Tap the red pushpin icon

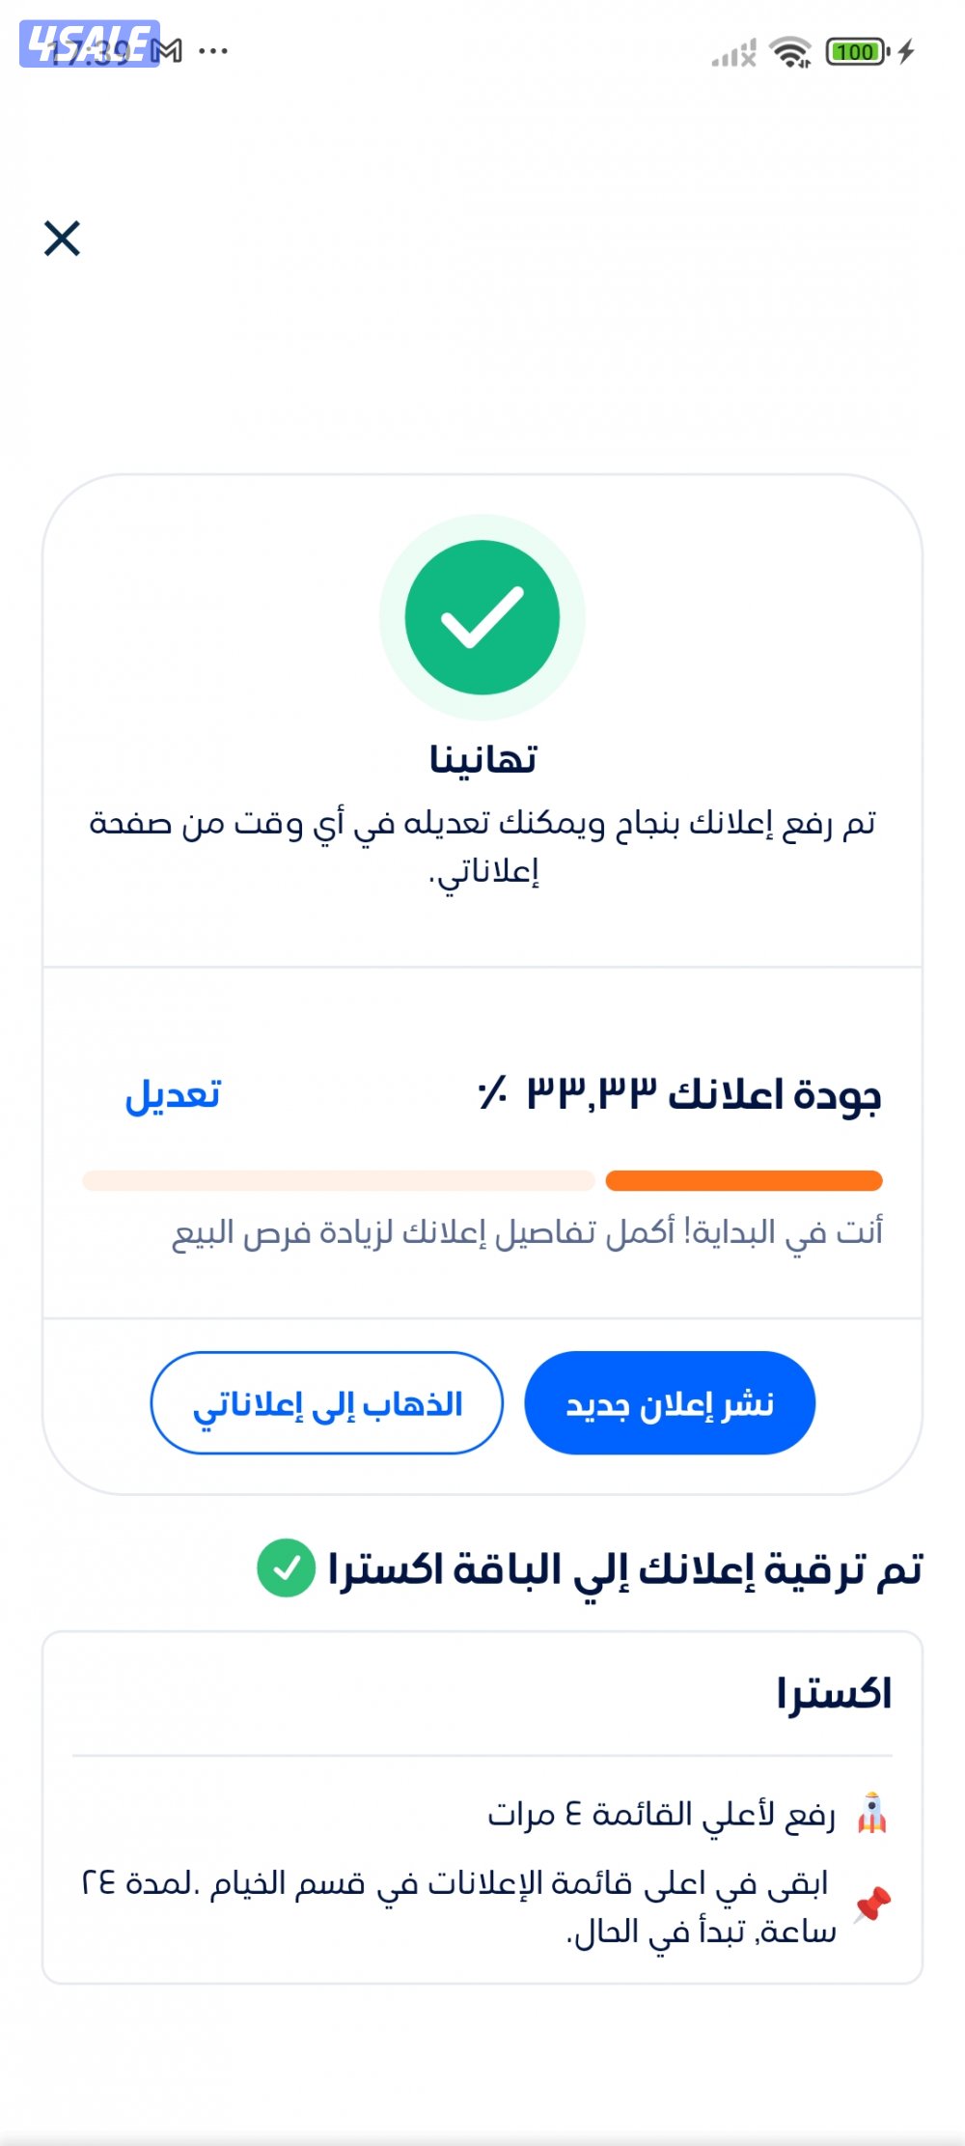[x=872, y=1904]
